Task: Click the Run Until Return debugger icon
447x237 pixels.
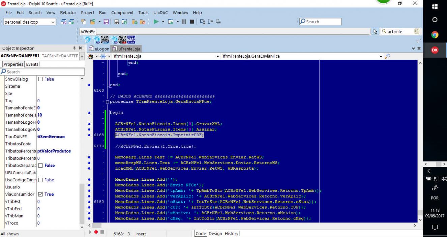Action: tap(218, 22)
